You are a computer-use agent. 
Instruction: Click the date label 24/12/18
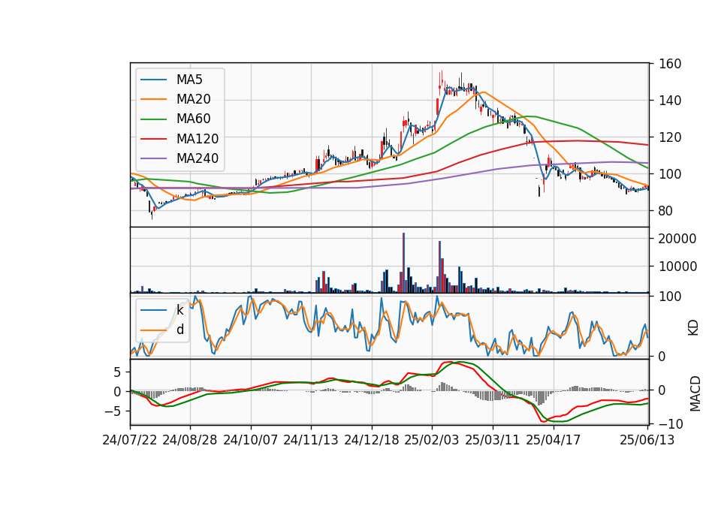372,440
